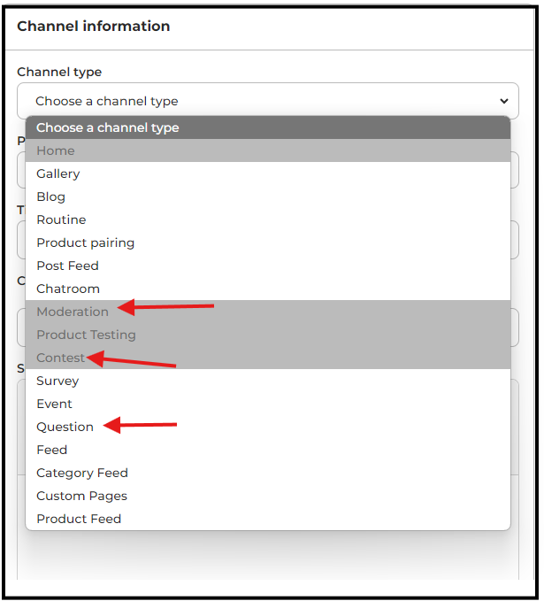544x601 pixels.
Task: Choose Survey as the channel type
Action: pyautogui.click(x=57, y=381)
